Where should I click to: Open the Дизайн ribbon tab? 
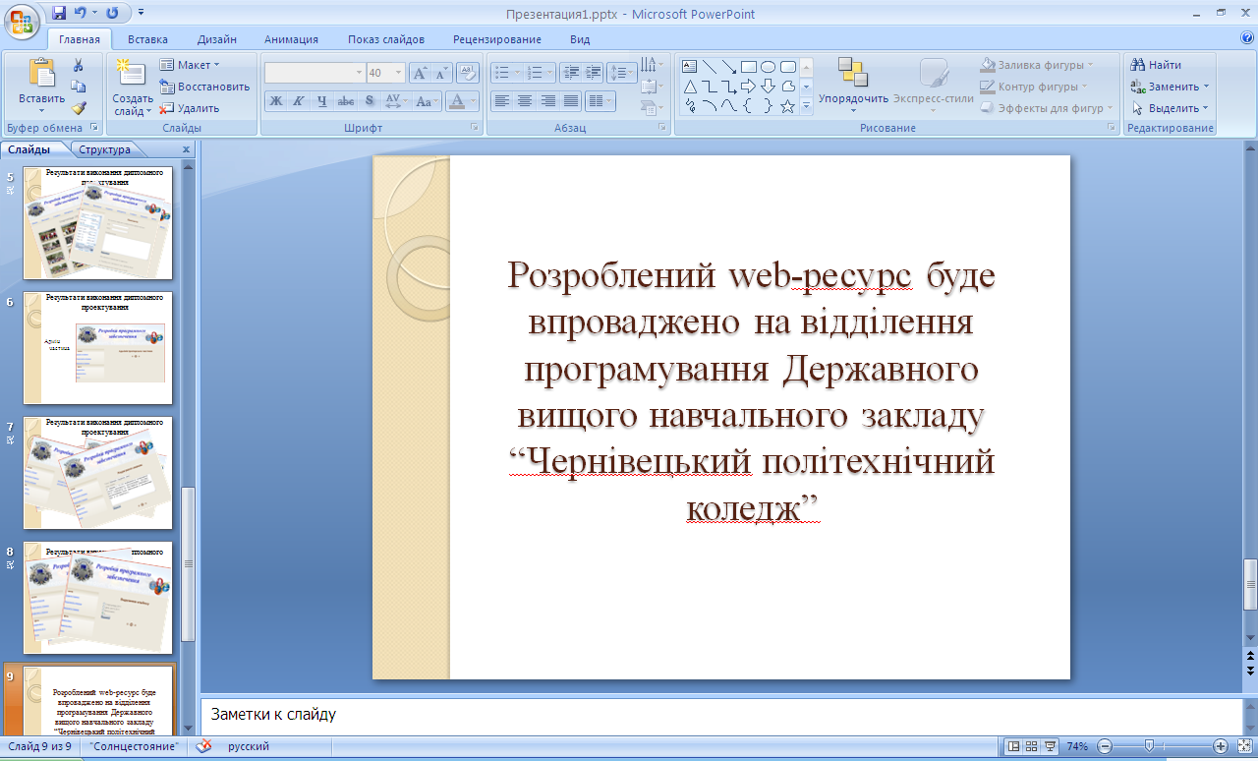tap(216, 39)
